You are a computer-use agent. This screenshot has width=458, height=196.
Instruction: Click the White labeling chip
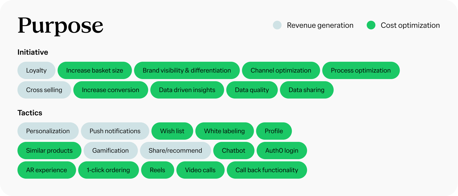225,131
